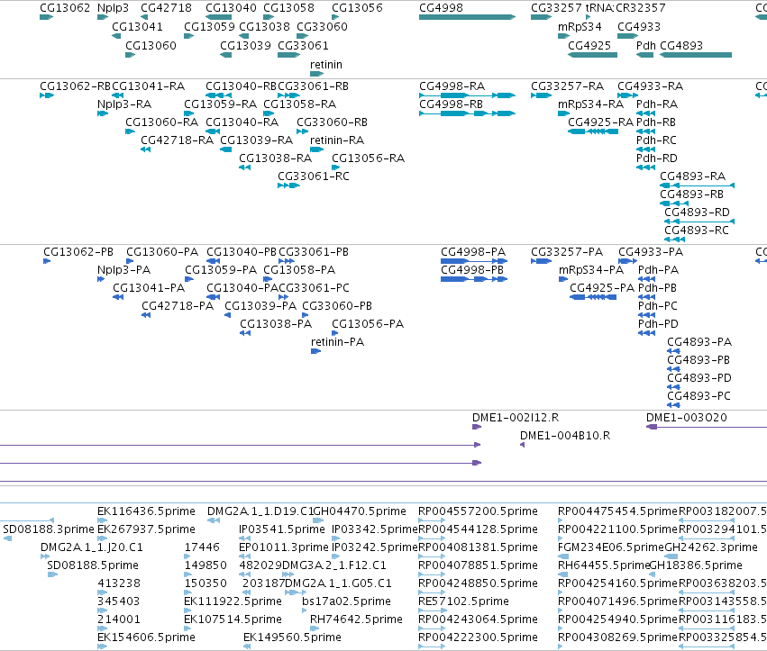
Task: Click the CG4998-PA protein label
Action: [473, 252]
